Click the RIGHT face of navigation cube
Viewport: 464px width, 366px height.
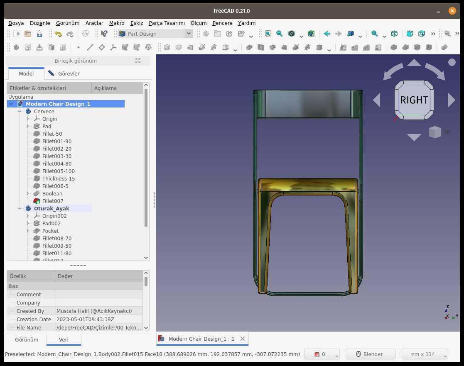414,100
